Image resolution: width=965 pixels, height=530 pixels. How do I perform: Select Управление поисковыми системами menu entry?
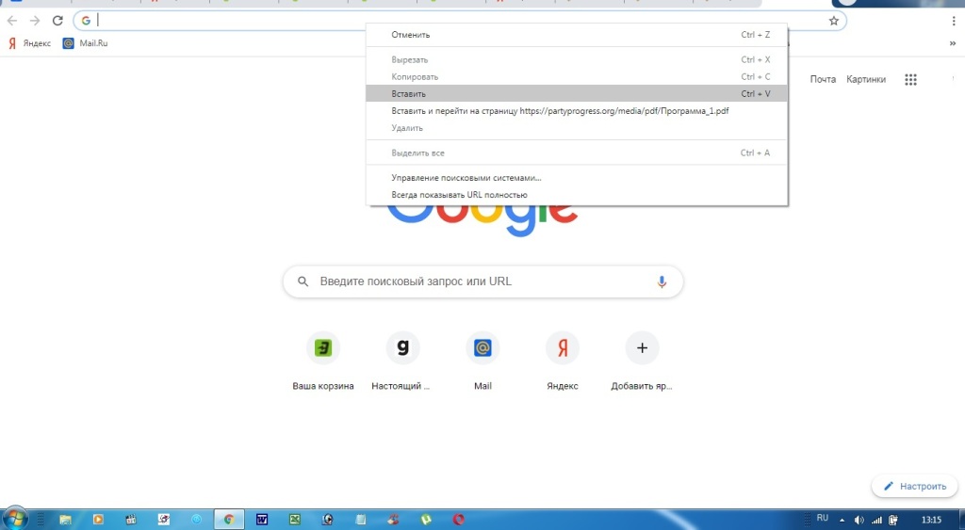click(466, 178)
